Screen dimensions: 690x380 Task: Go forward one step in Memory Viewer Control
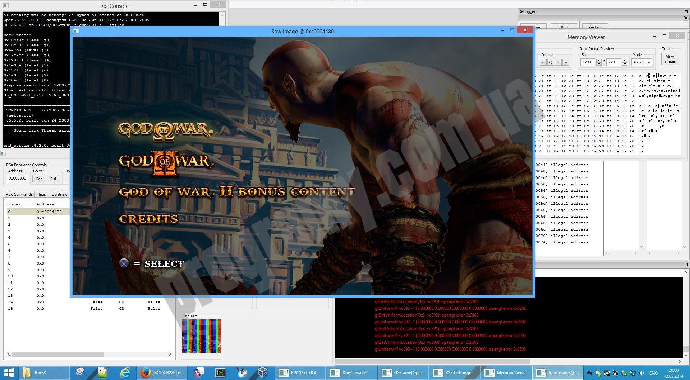tap(558, 62)
